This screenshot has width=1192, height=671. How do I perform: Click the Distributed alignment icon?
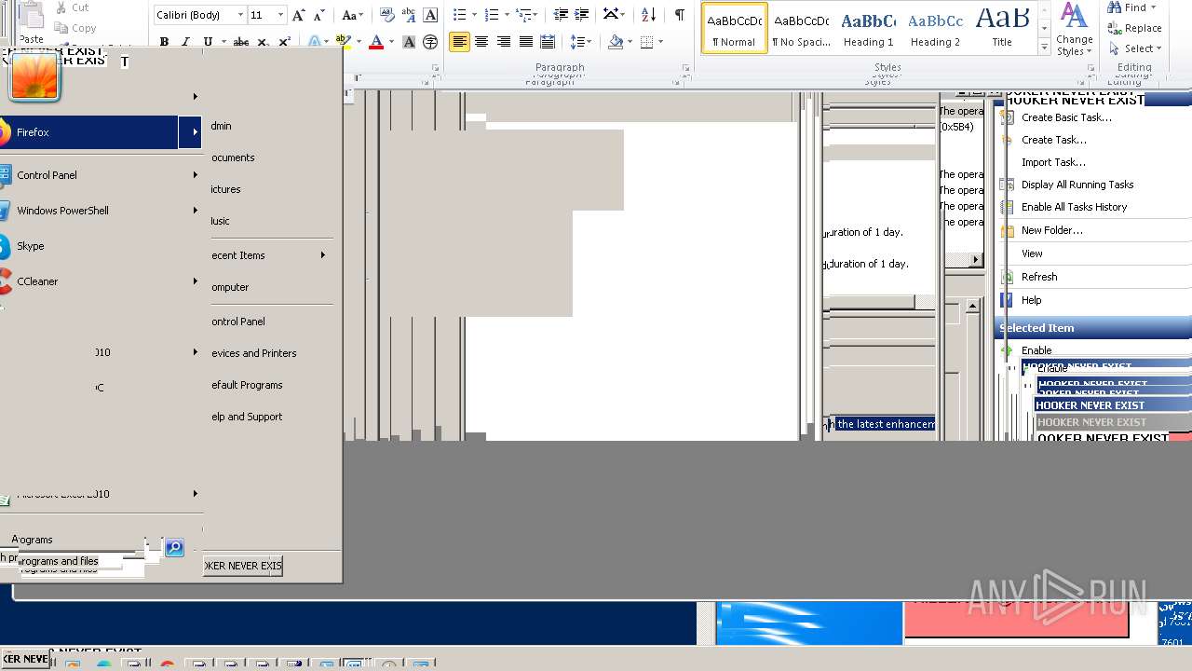[x=548, y=42]
